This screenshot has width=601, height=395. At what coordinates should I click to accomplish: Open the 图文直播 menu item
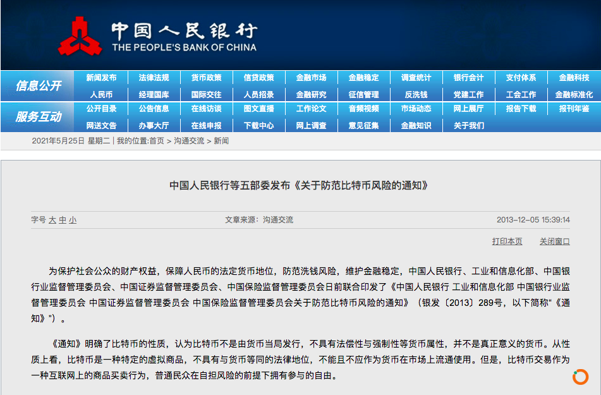(x=258, y=109)
